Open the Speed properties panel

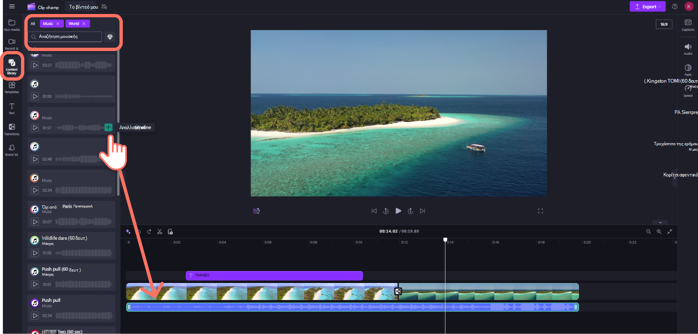pos(688,91)
